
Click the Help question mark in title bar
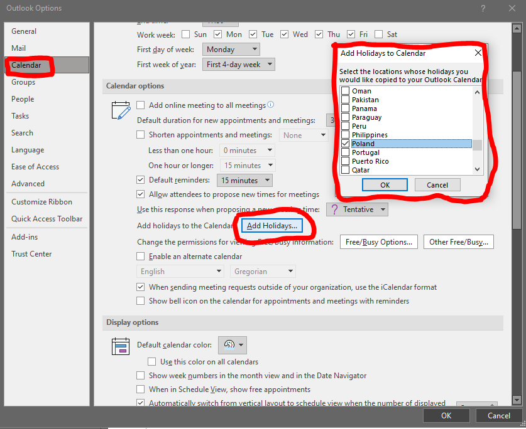coord(483,8)
